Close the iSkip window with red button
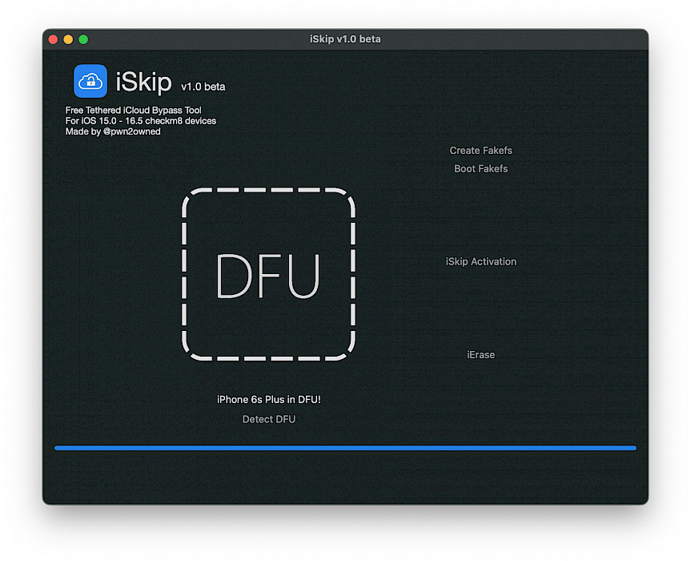 (54, 39)
